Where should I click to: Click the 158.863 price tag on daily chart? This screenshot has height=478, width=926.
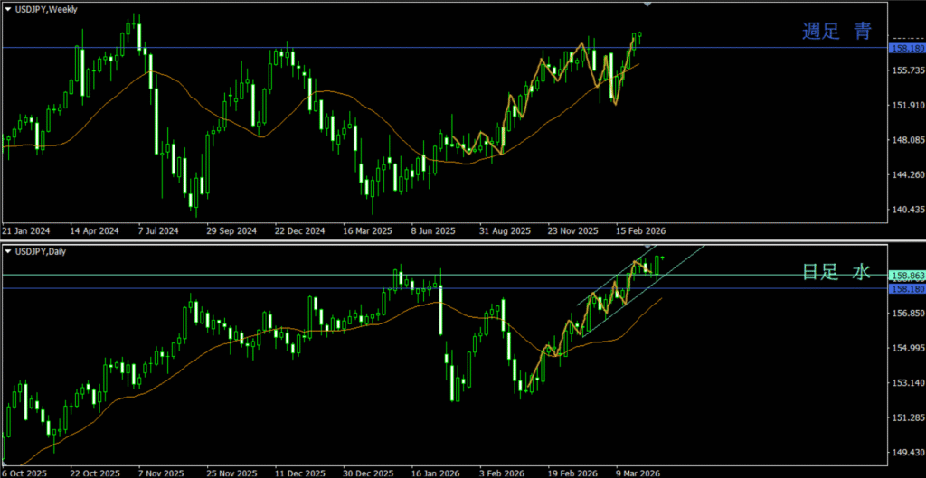[905, 276]
